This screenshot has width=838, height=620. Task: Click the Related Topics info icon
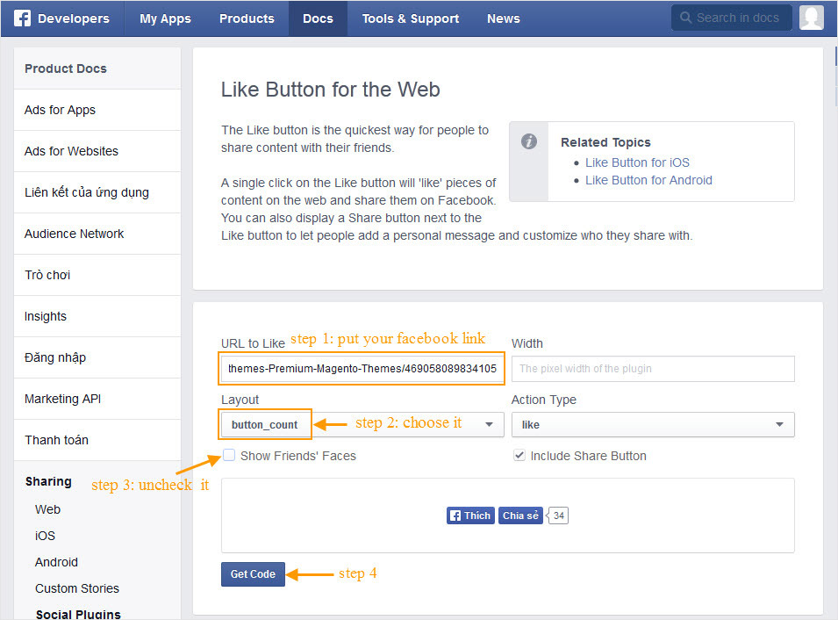click(528, 141)
